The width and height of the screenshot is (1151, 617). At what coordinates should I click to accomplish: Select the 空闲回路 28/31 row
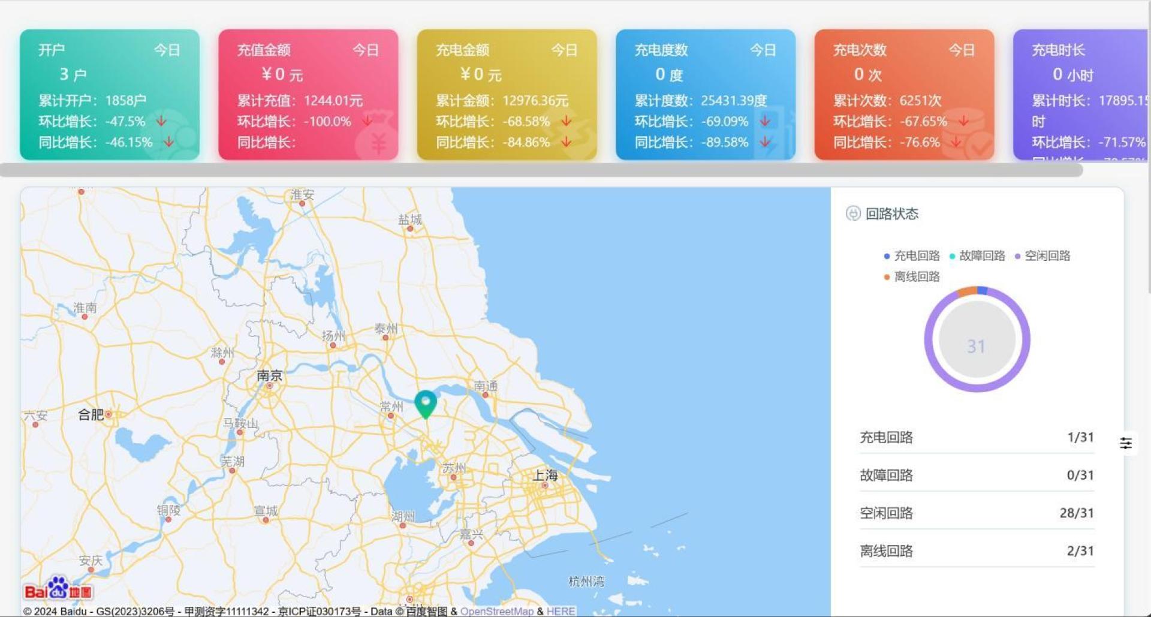[x=976, y=513]
